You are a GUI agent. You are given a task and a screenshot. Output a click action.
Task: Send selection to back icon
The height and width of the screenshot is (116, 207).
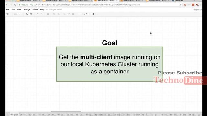[x=58, y=14]
